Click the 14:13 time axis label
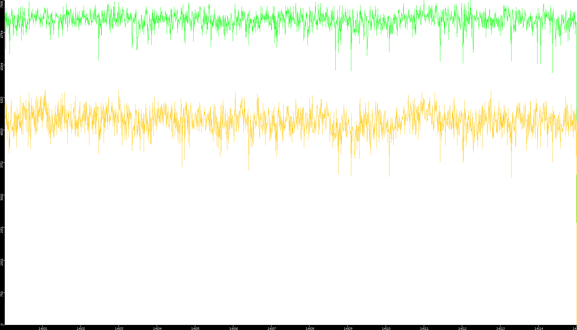This screenshot has height=330, width=577. pyautogui.click(x=500, y=328)
